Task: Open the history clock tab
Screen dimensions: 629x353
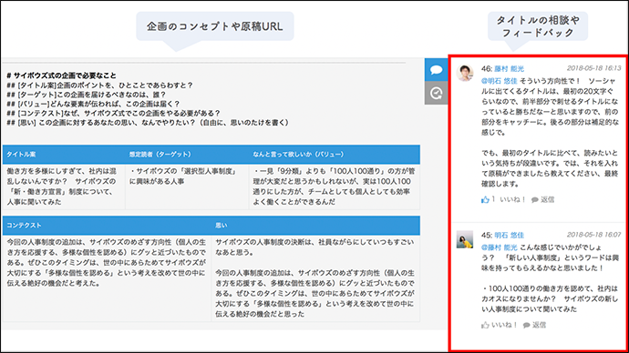Action: click(x=436, y=93)
